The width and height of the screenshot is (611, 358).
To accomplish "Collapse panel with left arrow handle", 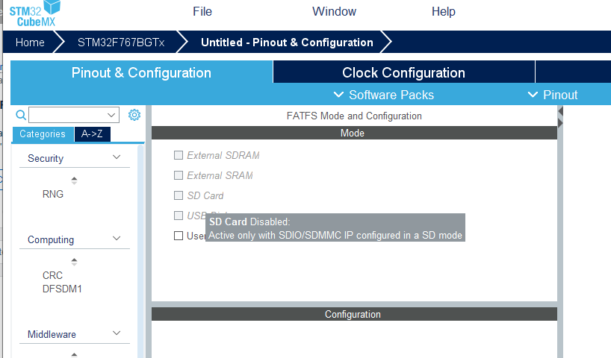I will pyautogui.click(x=560, y=111).
